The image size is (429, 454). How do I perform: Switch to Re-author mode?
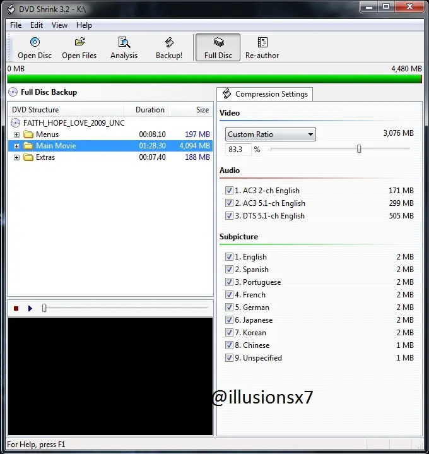262,47
